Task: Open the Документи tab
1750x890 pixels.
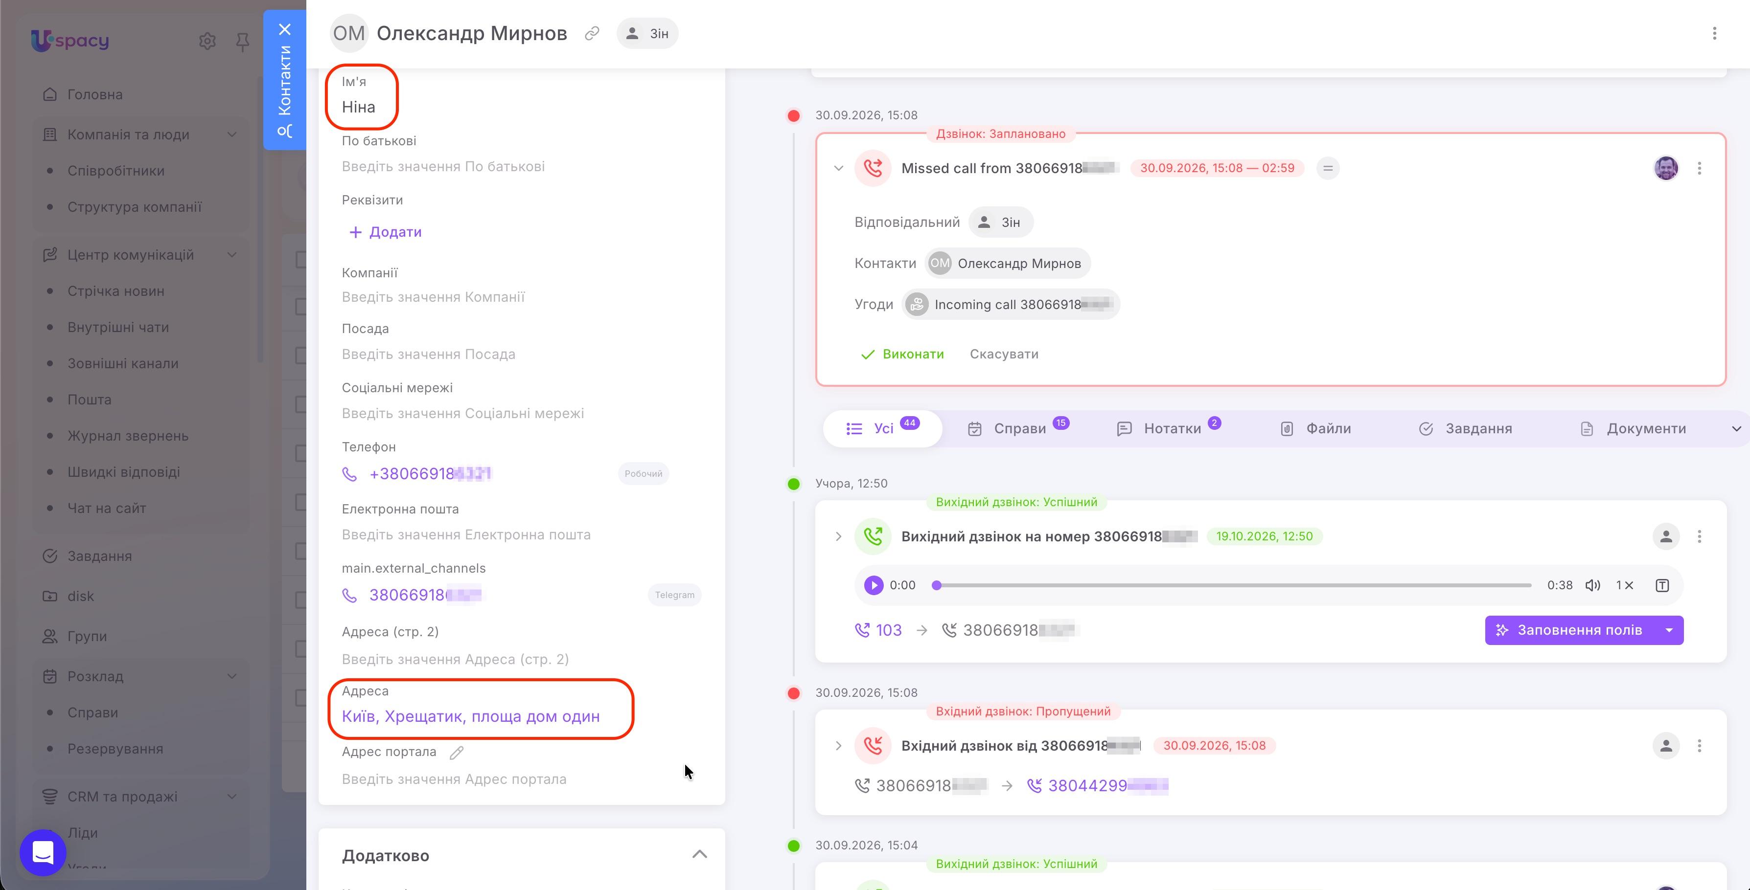Action: point(1633,428)
